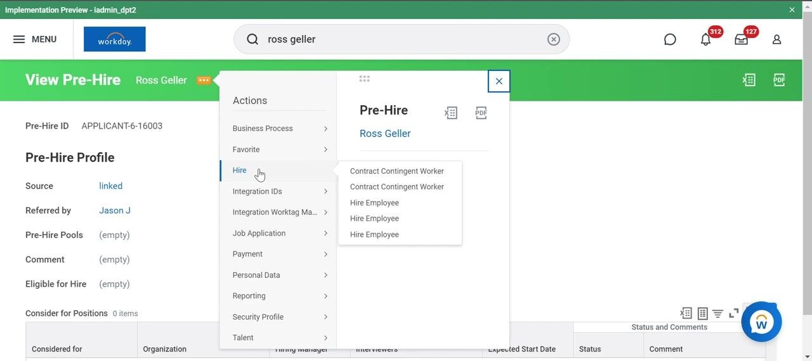The image size is (812, 361).
Task: Click the chevron next to Security Profile
Action: pos(325,317)
